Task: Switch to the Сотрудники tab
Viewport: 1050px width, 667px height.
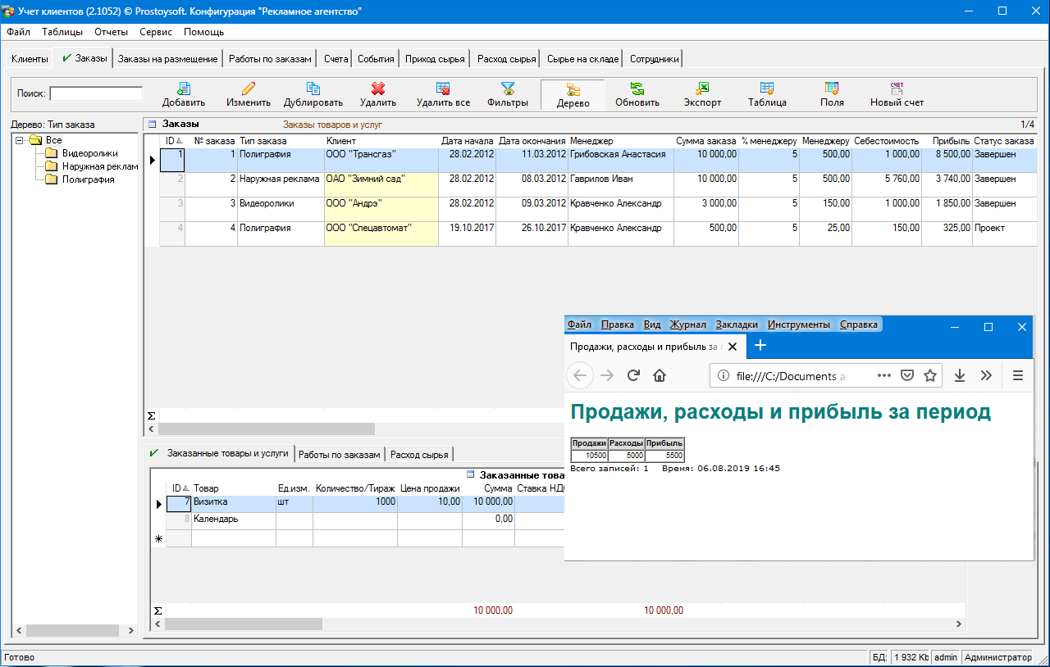Action: (654, 59)
